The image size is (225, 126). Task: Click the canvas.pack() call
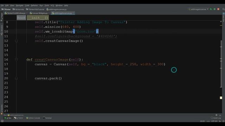point(48,78)
